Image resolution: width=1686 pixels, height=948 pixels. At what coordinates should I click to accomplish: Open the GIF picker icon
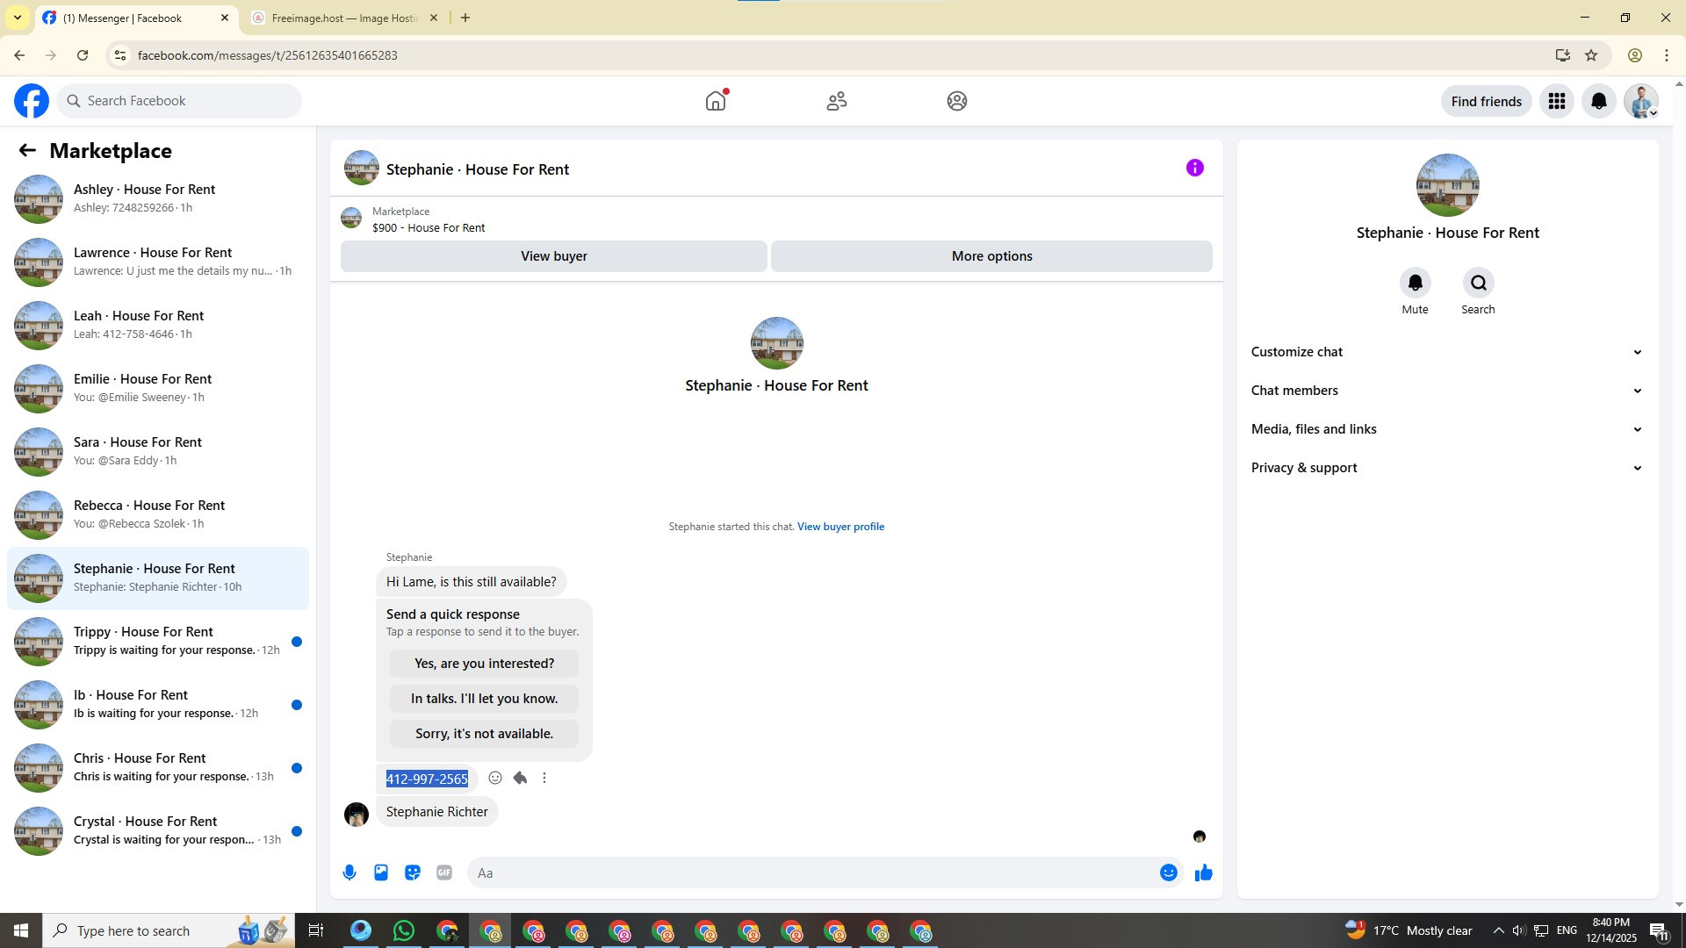click(x=444, y=873)
